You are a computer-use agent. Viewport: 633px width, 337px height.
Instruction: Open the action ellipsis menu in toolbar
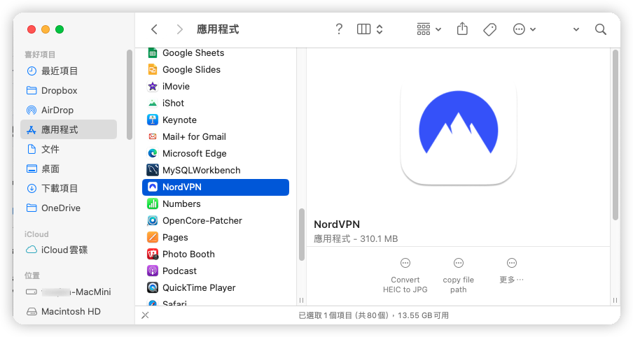(x=524, y=29)
